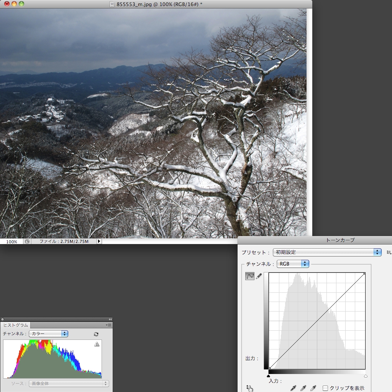Screen dimensions: 392x392
Task: Open the Histogram panel flyout menu
Action: [109, 325]
